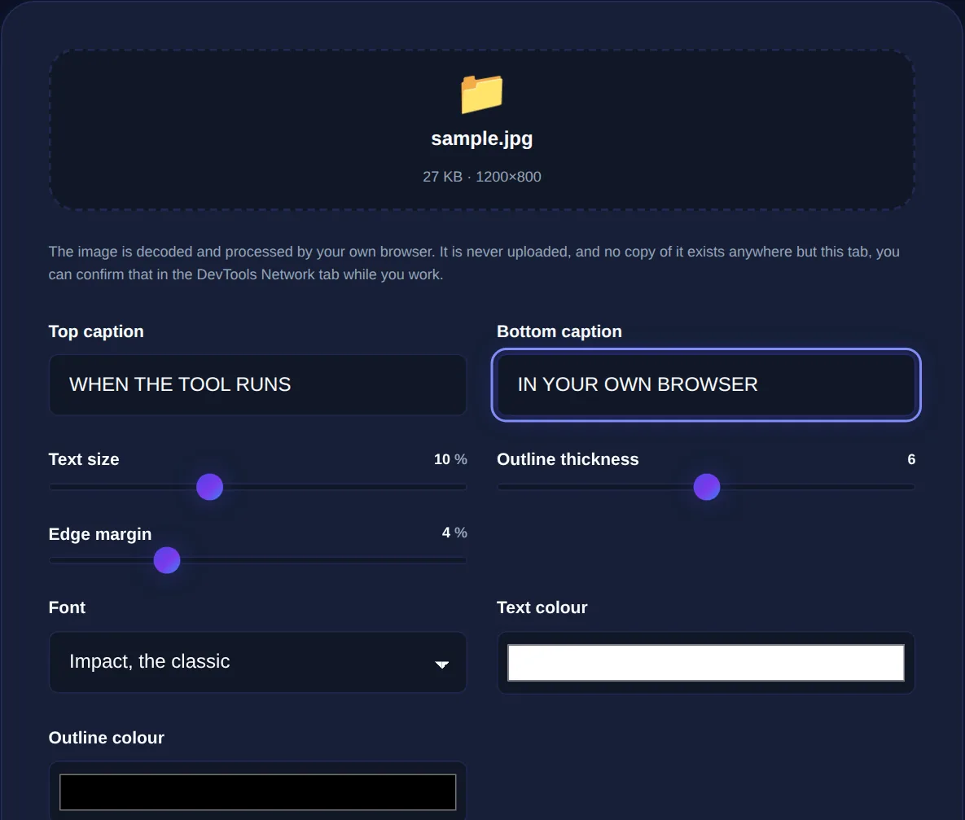Screen dimensions: 965x820
Task: Click the 'Text colour' label
Action: click(x=542, y=607)
